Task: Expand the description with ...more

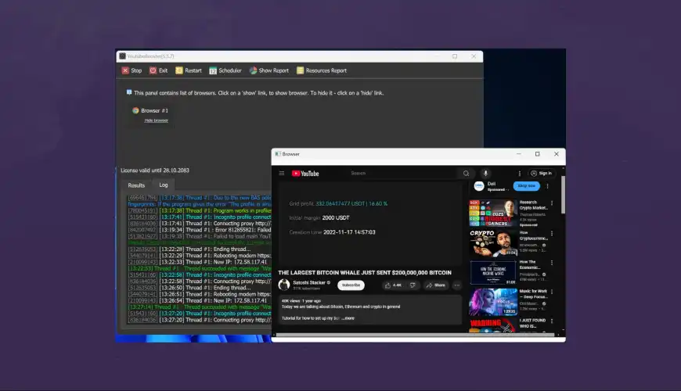Action: (348, 318)
